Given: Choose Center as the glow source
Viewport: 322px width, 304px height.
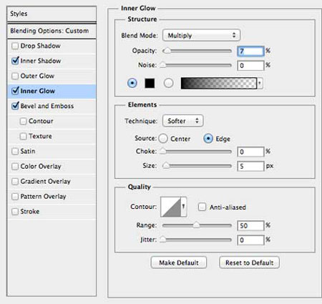Looking at the screenshot, I should click(x=163, y=139).
